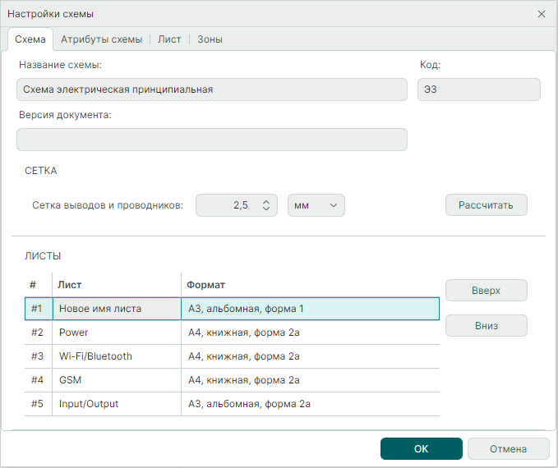The width and height of the screenshot is (558, 468).
Task: Select the GSM sheet row
Action: click(x=116, y=380)
